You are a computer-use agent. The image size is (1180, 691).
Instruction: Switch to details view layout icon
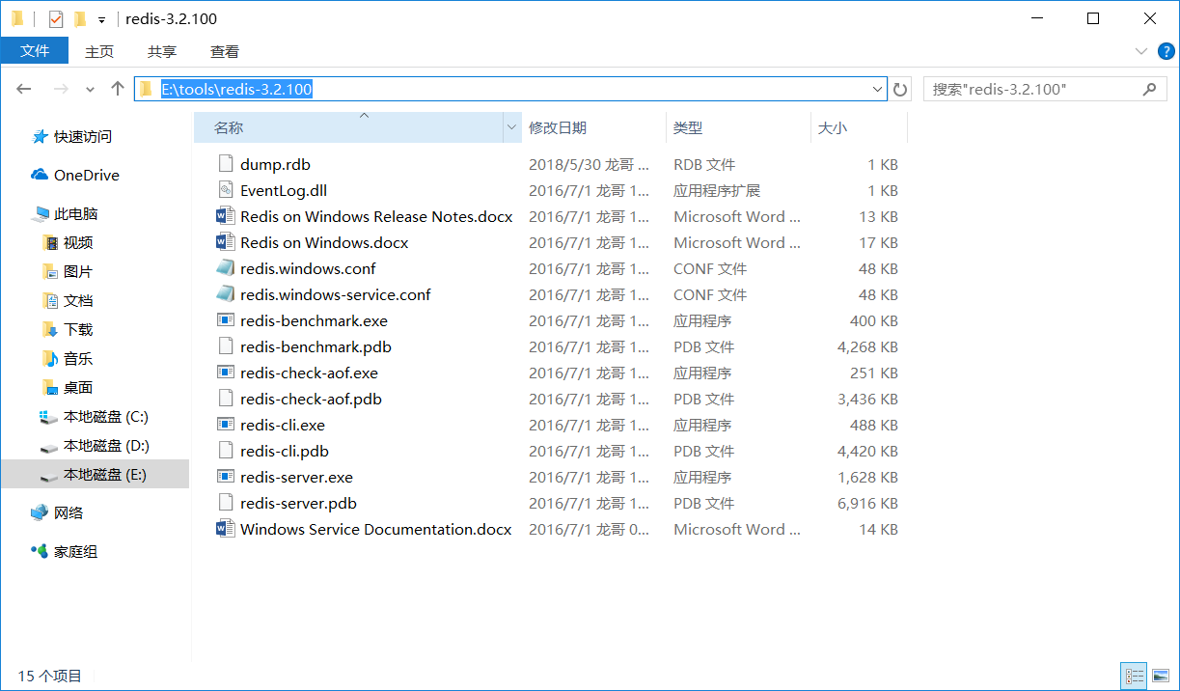click(x=1135, y=677)
